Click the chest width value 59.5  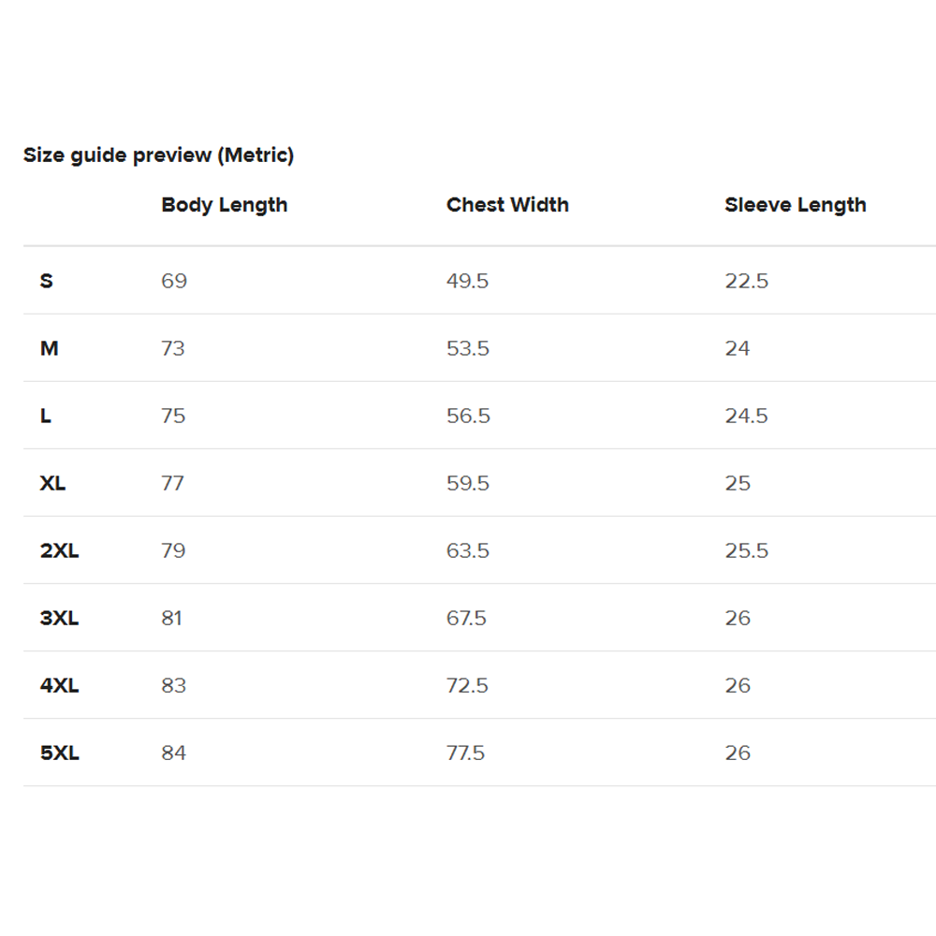point(468,483)
